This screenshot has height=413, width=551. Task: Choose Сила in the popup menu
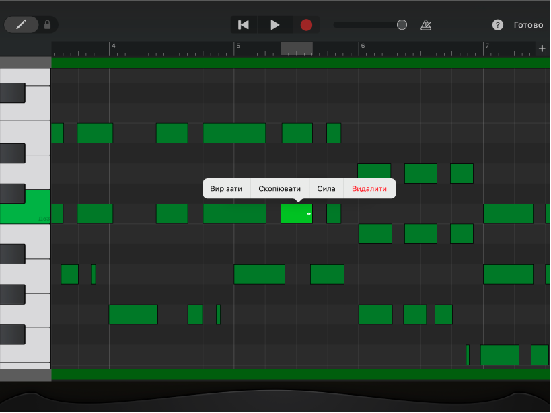point(326,188)
